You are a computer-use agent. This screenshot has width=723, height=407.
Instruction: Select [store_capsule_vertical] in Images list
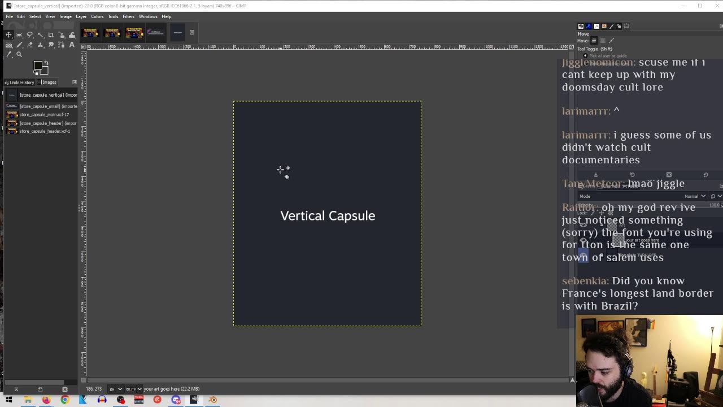[x=41, y=95]
